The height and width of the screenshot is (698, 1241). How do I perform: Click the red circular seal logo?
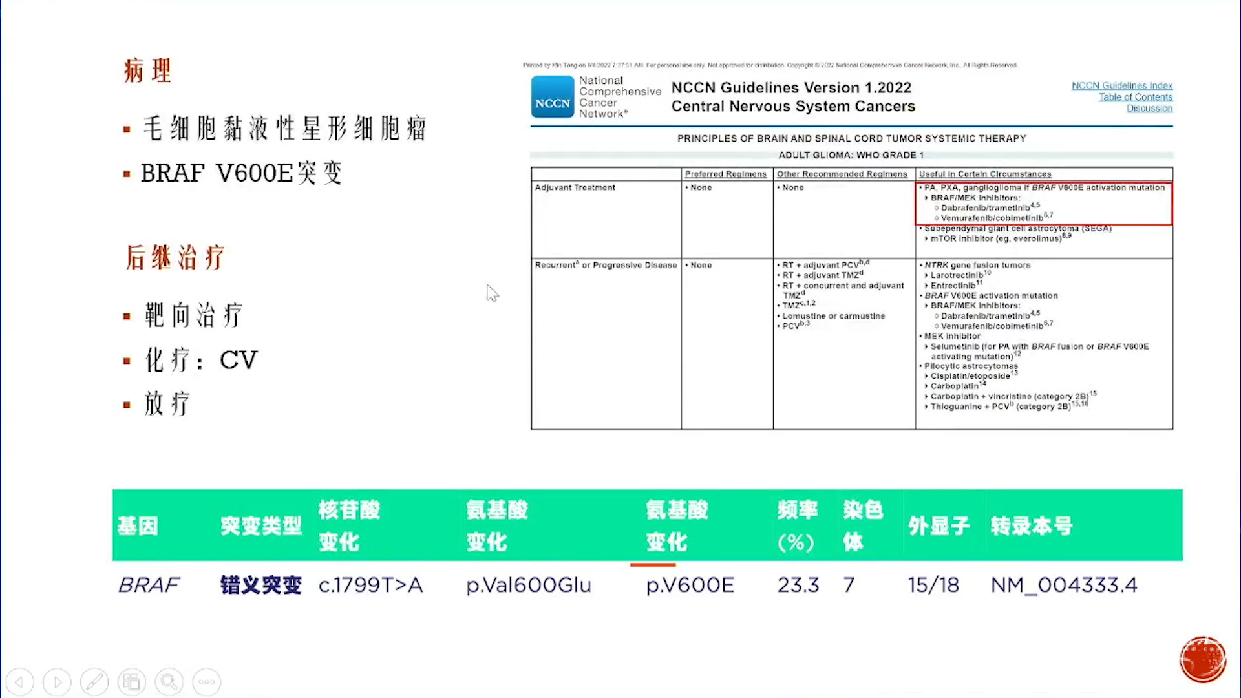tap(1202, 659)
